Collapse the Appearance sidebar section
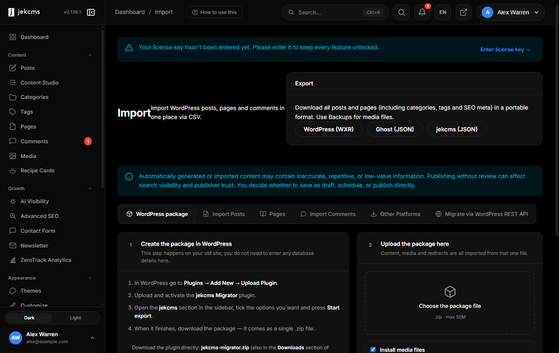Image resolution: width=559 pixels, height=353 pixels. coord(90,278)
